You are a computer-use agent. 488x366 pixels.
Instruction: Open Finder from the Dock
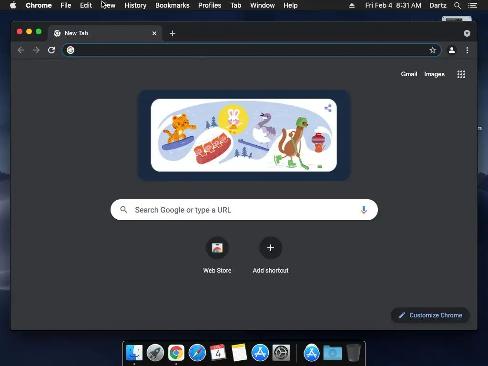pyautogui.click(x=134, y=353)
